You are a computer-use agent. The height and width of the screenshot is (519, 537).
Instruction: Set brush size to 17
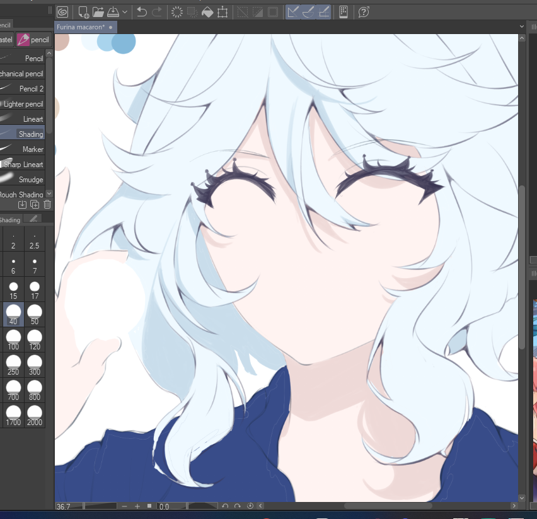point(35,290)
